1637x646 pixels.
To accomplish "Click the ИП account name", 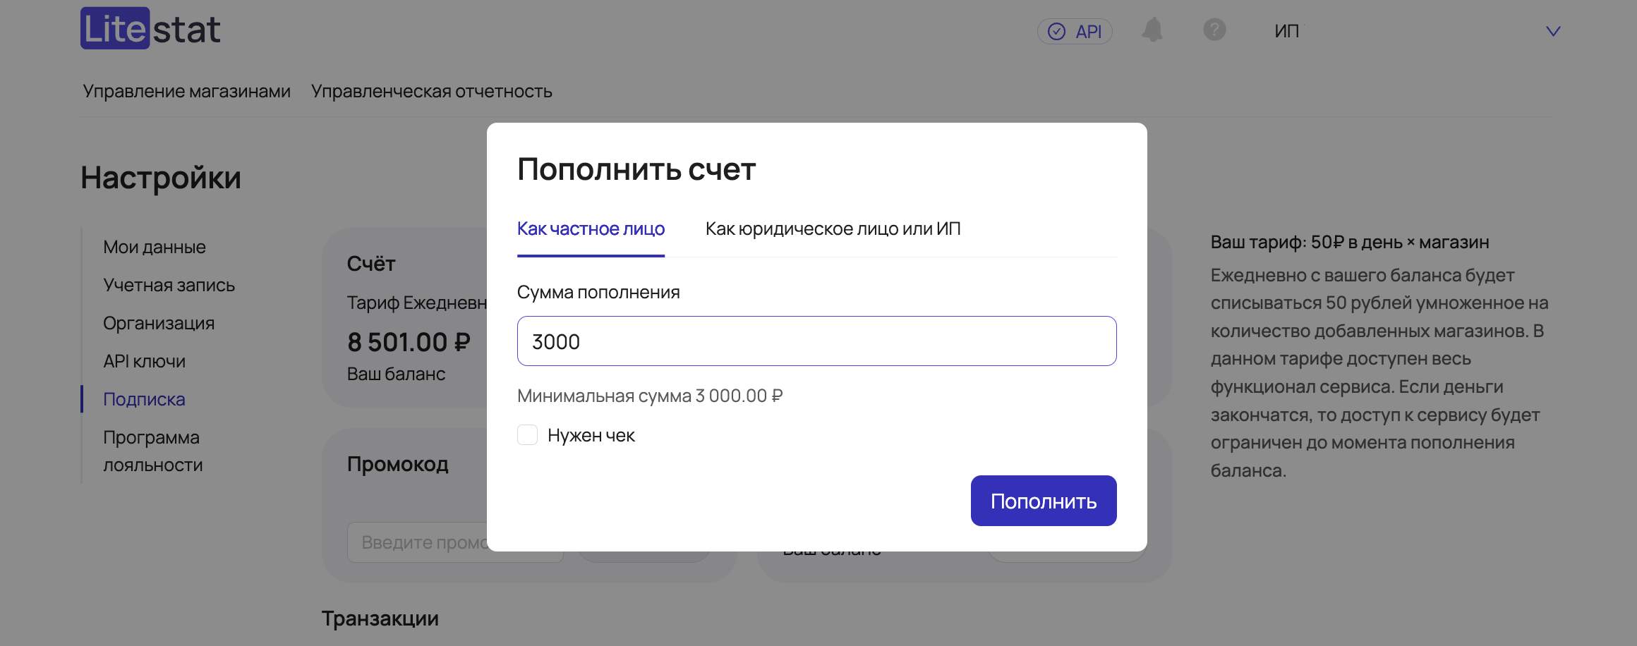I will pos(1286,32).
